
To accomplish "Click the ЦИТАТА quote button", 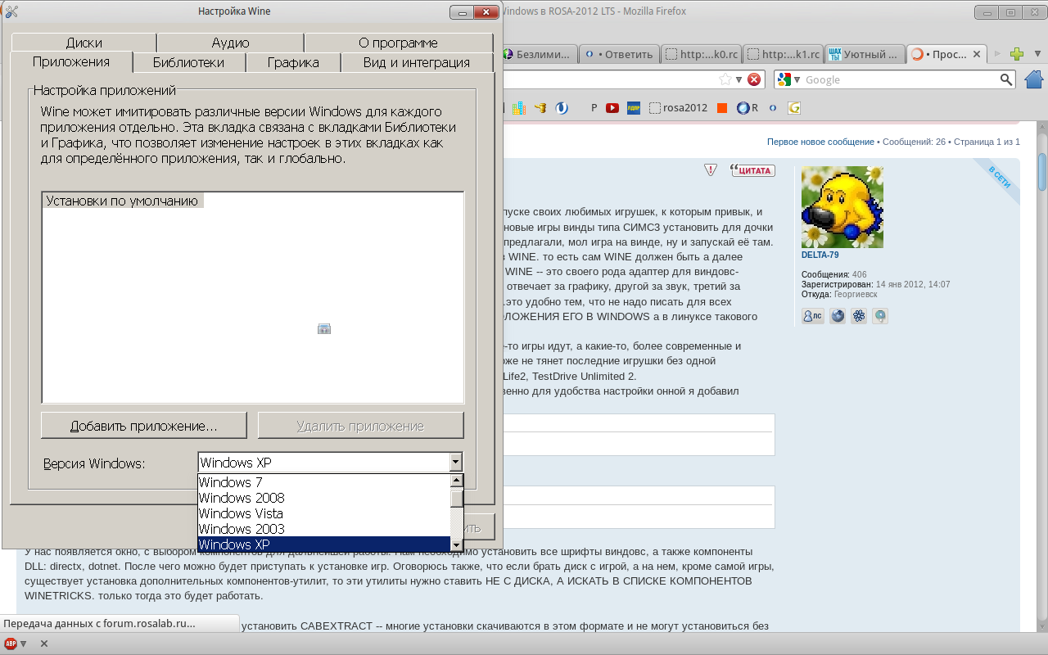I will point(752,170).
